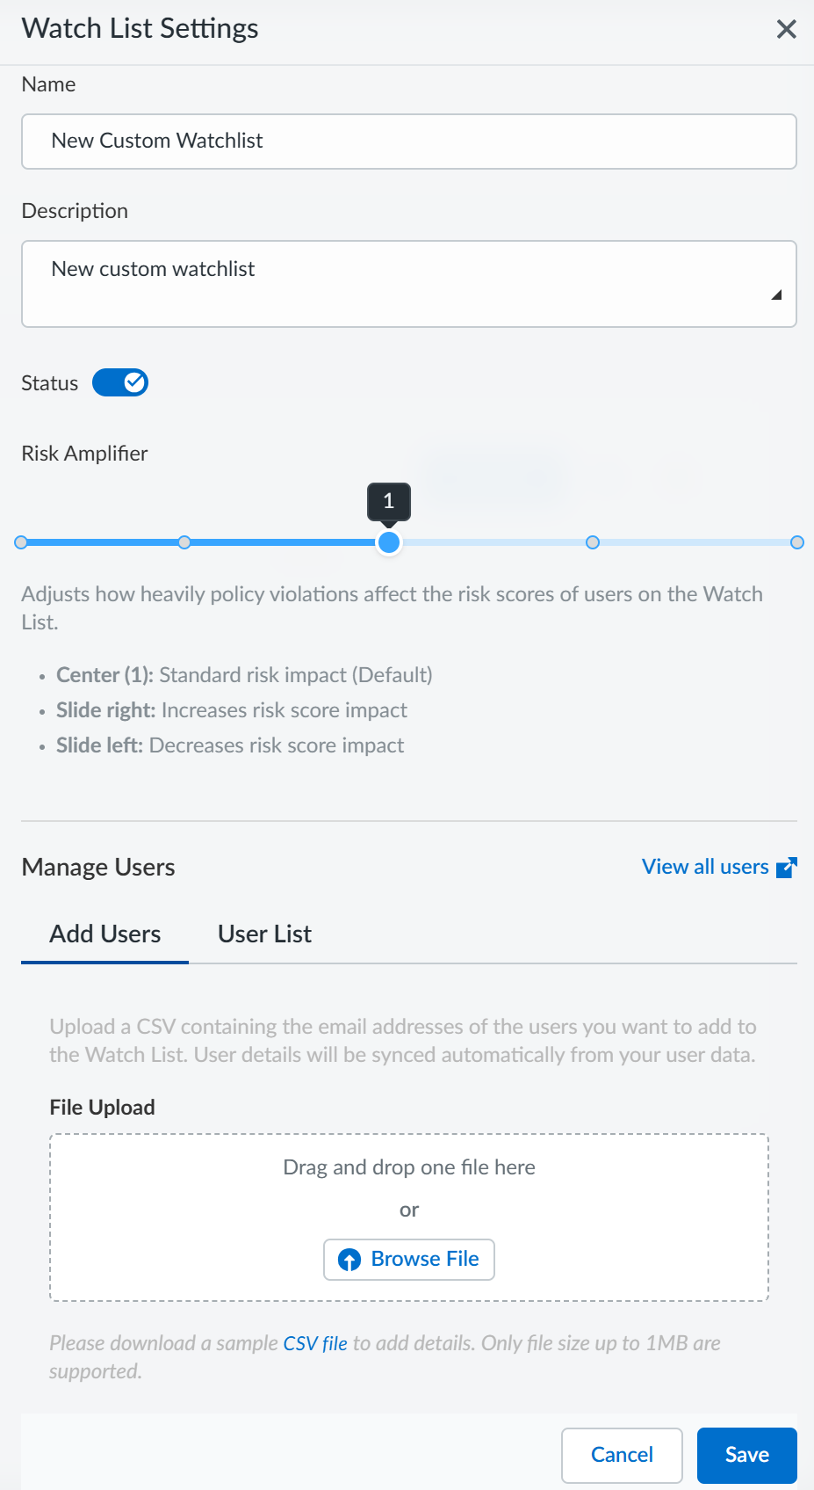
Task: Click the external link icon beside View all users
Action: click(x=787, y=868)
